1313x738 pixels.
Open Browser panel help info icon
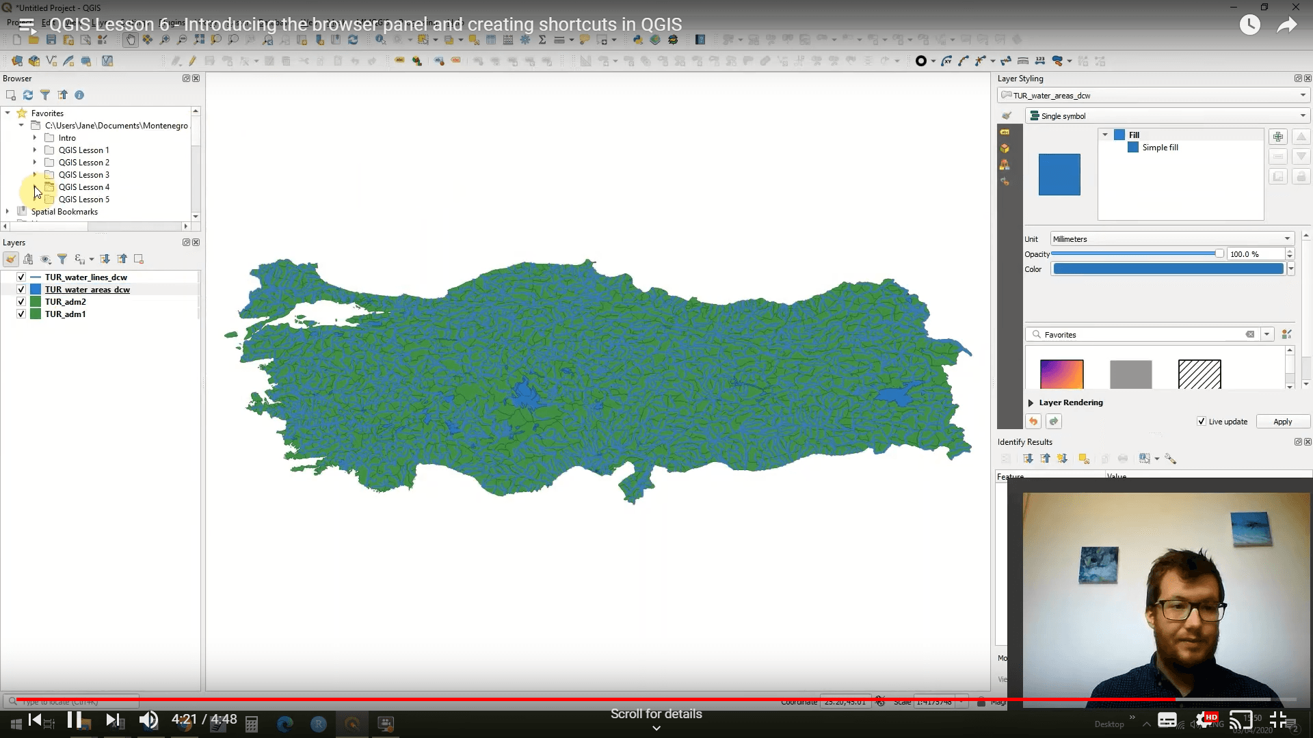tap(79, 95)
